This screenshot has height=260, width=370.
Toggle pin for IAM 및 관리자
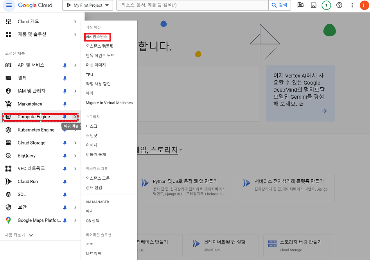point(65,91)
